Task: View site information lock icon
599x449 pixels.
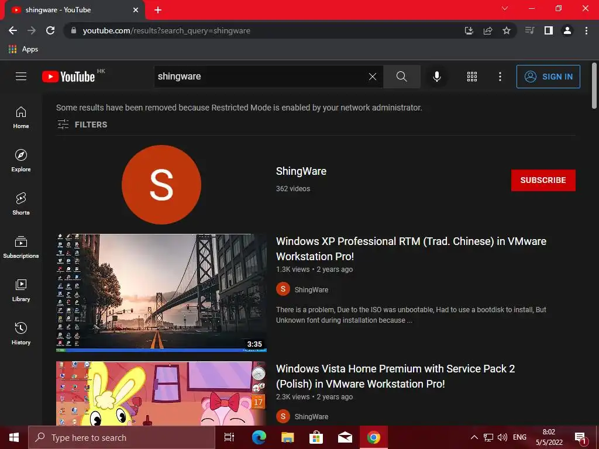Action: [74, 30]
